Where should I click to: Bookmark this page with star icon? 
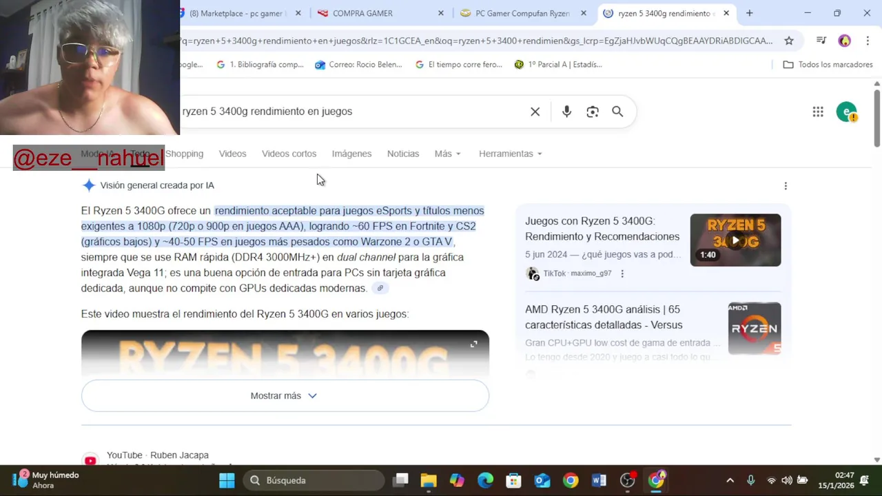(789, 41)
